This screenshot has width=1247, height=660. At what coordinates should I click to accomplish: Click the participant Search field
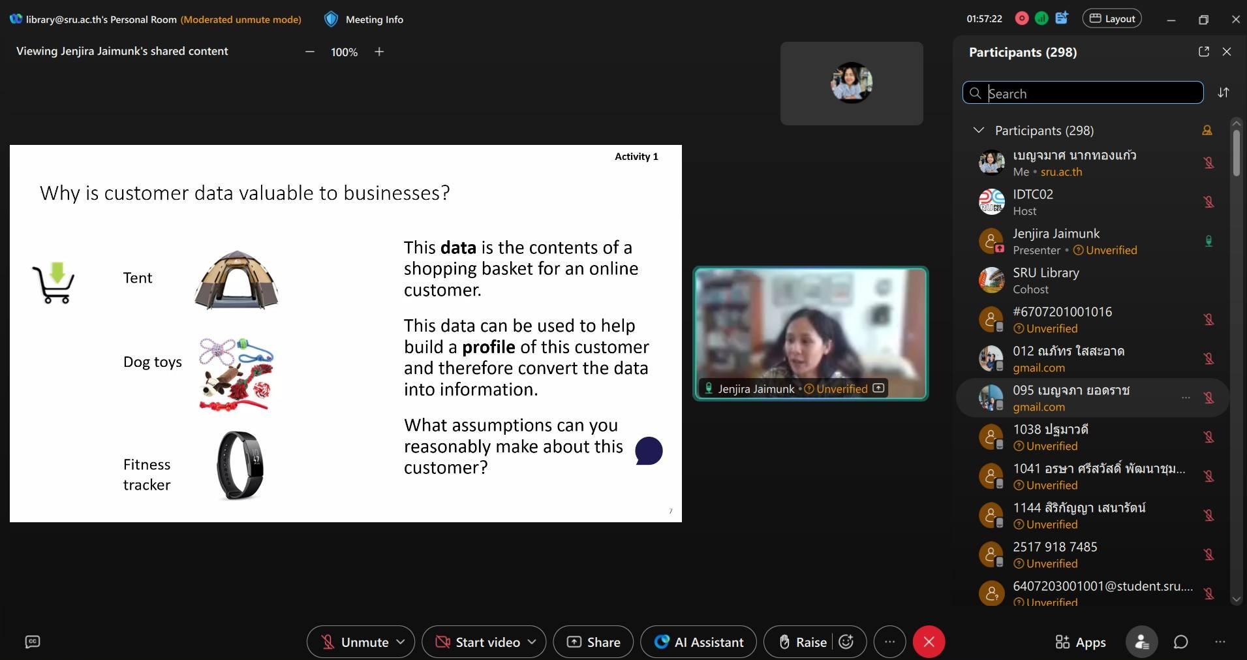tap(1090, 93)
